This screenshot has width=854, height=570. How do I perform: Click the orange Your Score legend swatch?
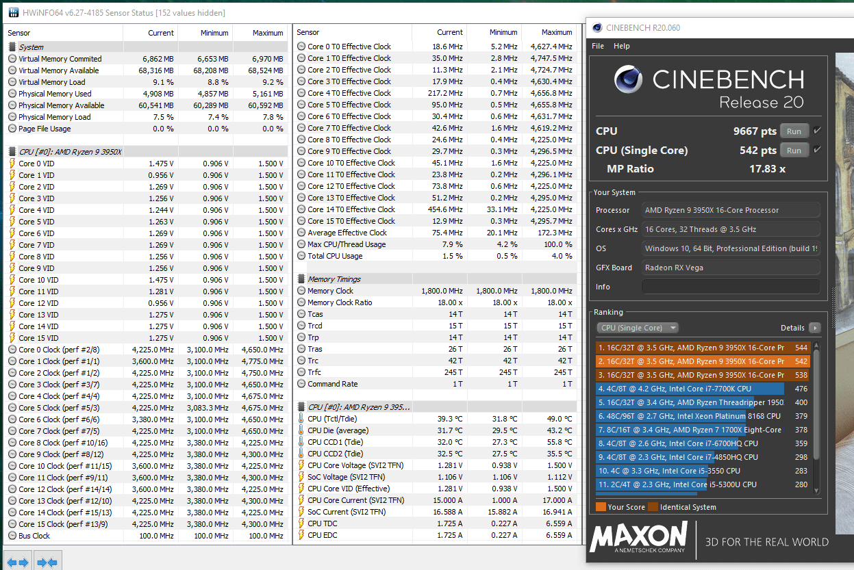pos(601,507)
